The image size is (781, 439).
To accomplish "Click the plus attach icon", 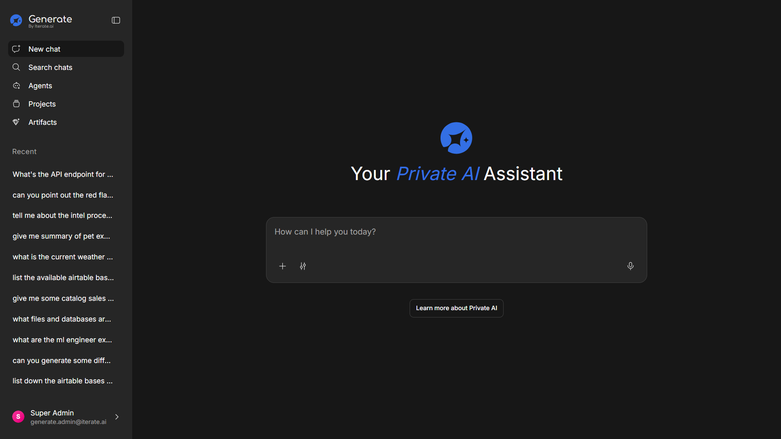I will point(283,266).
